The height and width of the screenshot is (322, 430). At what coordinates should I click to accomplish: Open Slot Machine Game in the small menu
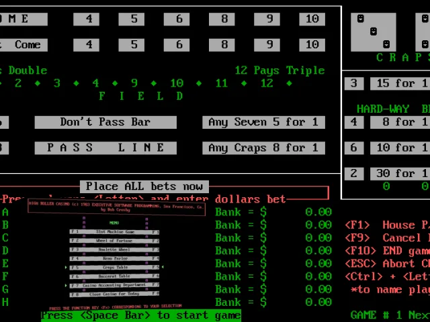114,232
